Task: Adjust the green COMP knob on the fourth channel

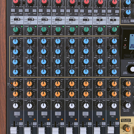Action: [58, 29]
